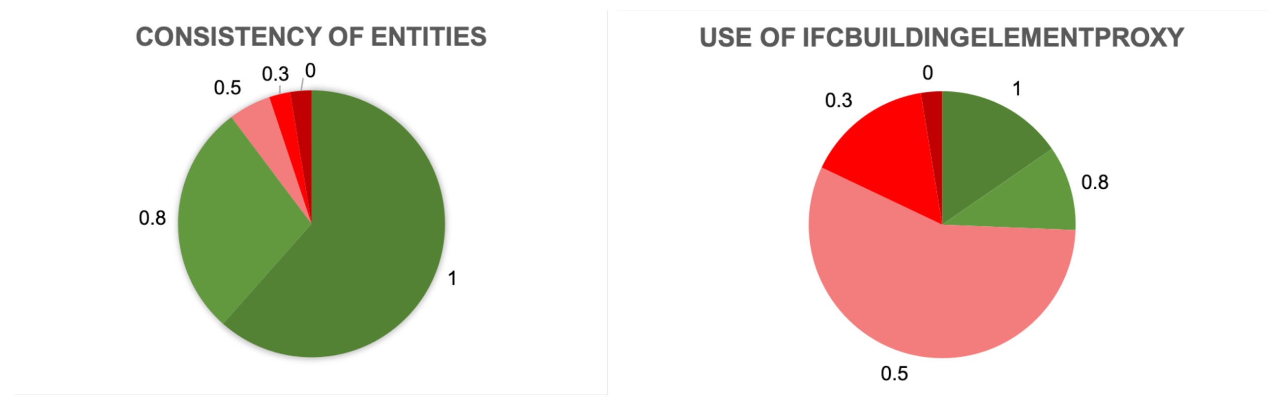Click the 1 label of IfcBuildingElementProxy chart

[x=1017, y=89]
